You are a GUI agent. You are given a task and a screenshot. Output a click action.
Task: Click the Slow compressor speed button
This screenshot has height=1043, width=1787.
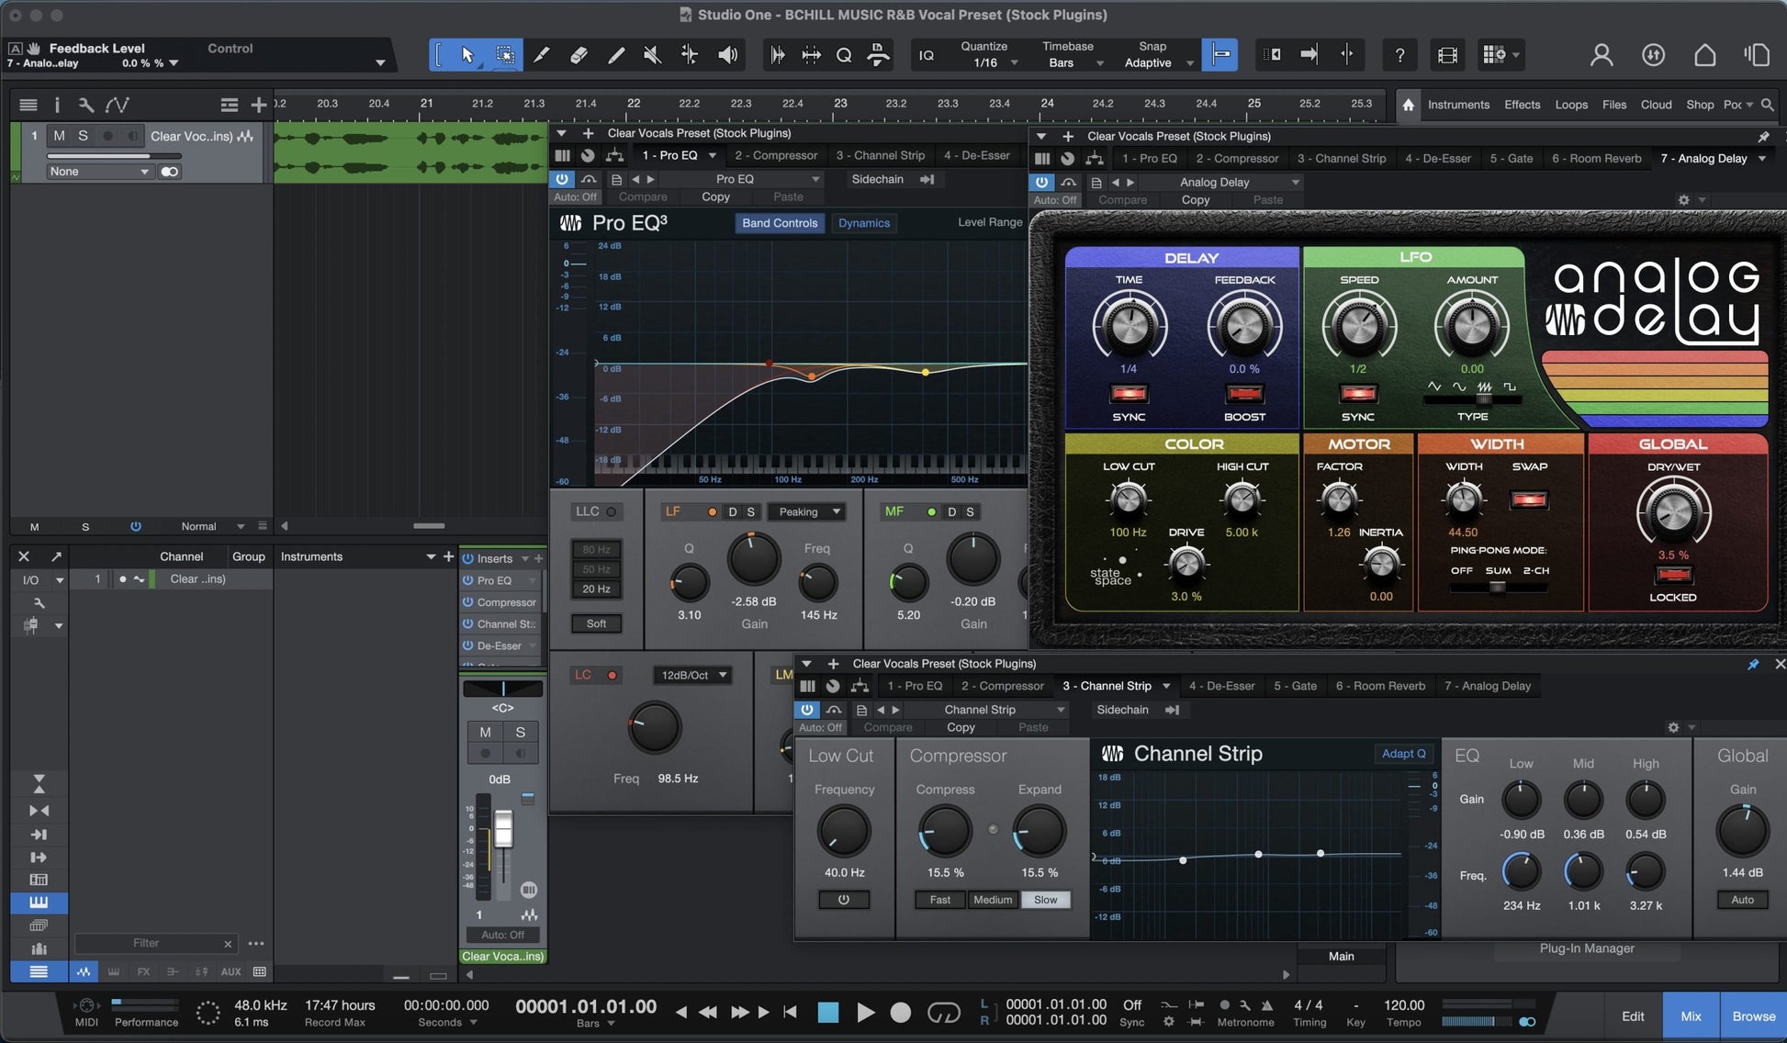pos(1045,900)
